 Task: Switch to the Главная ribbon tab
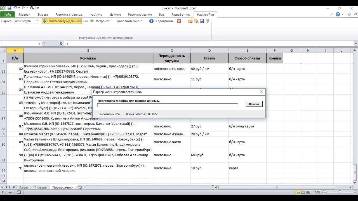coord(25,15)
